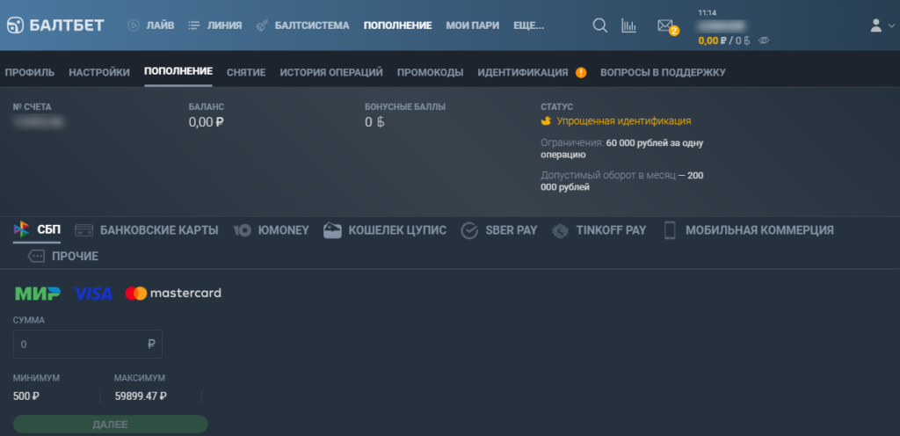
Task: Open Вопросы в поддержку tab
Action: coord(663,72)
